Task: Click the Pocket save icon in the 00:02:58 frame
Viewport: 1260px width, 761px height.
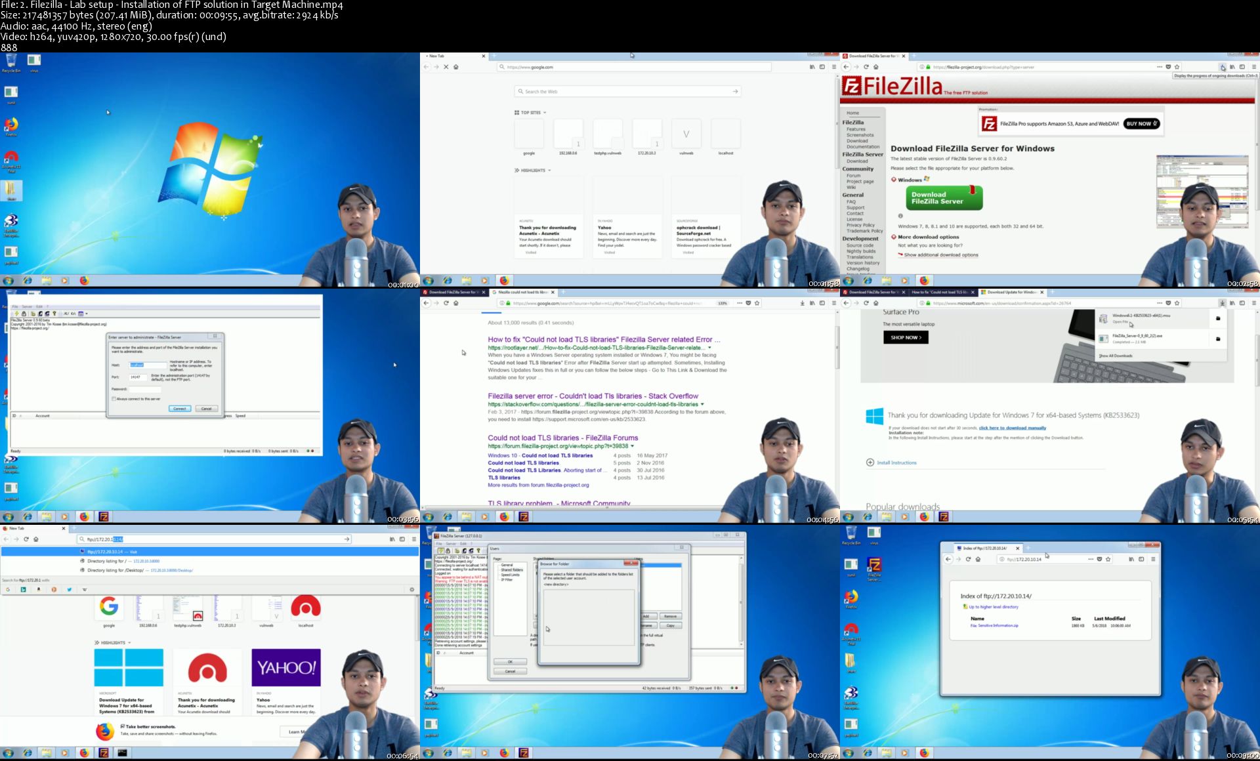Action: tap(1168, 67)
